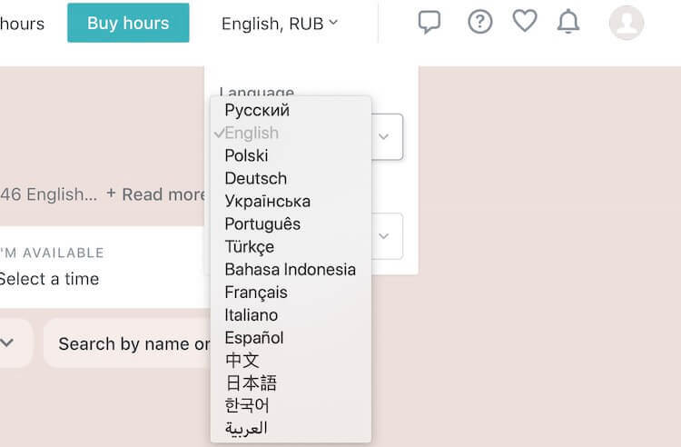The height and width of the screenshot is (447, 681).
Task: Select Français in the language list
Action: point(256,292)
